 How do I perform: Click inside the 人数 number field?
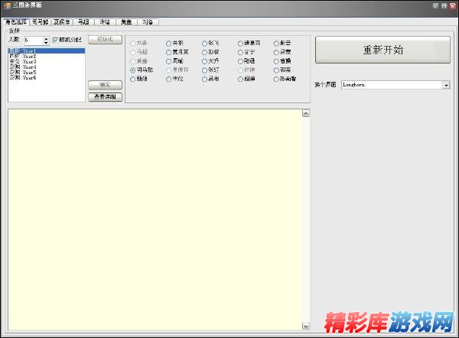click(x=32, y=40)
